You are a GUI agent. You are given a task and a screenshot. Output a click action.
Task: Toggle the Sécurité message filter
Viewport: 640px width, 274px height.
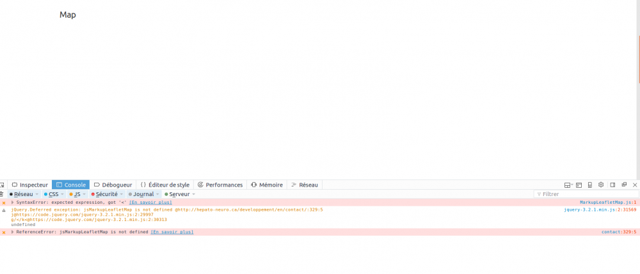[106, 194]
